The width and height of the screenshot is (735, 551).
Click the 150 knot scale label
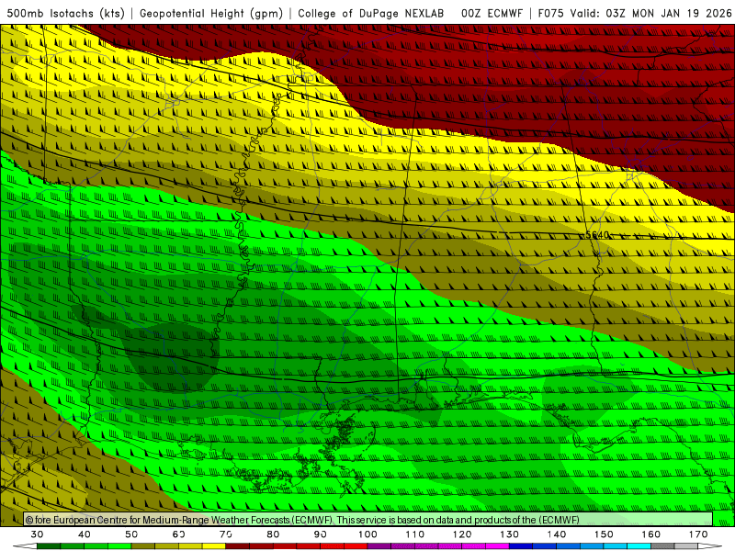click(x=605, y=534)
